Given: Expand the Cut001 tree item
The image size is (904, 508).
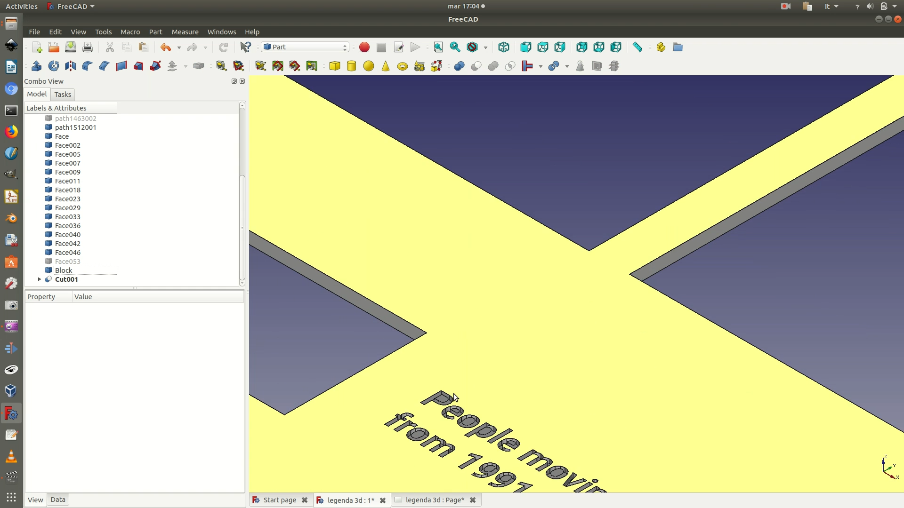Looking at the screenshot, I should 40,279.
